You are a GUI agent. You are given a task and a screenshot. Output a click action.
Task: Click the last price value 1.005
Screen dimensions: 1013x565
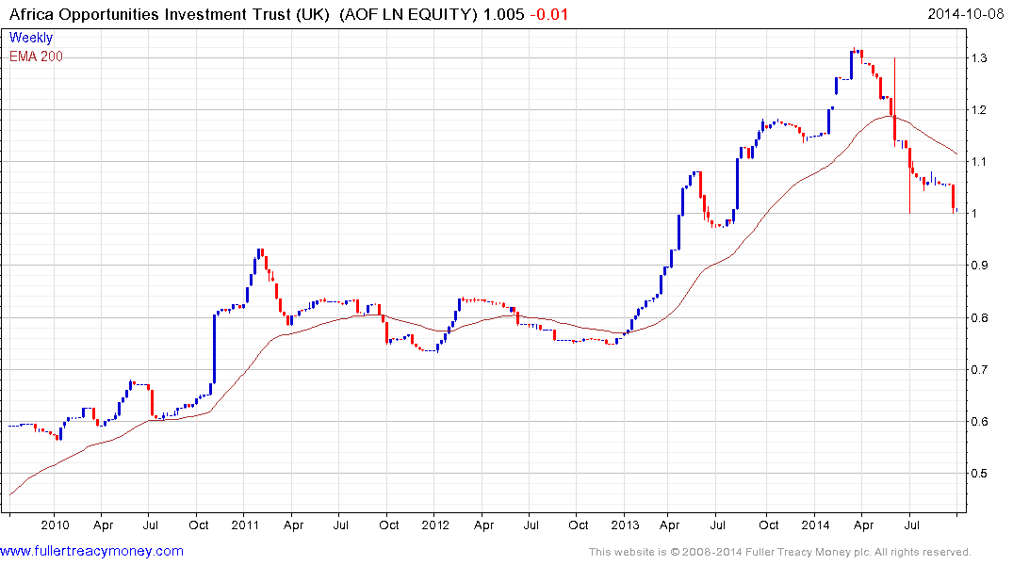[504, 14]
